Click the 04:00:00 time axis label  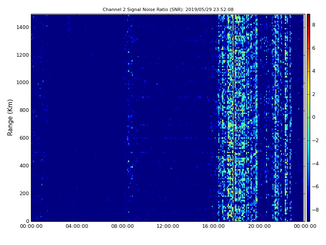tap(77, 226)
